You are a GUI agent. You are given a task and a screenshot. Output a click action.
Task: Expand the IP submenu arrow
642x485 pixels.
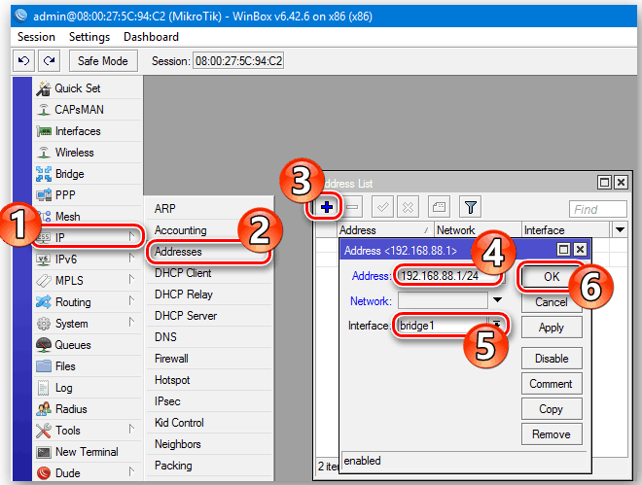pos(131,236)
